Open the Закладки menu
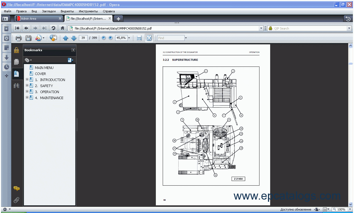Image resolution: width=354 pixels, height=213 pixels. point(49,11)
